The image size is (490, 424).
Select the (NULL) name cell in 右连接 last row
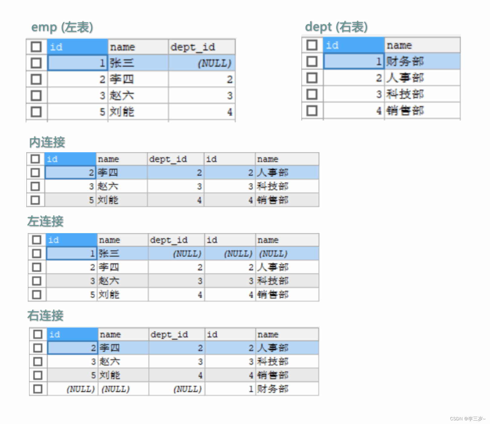[x=123, y=389]
